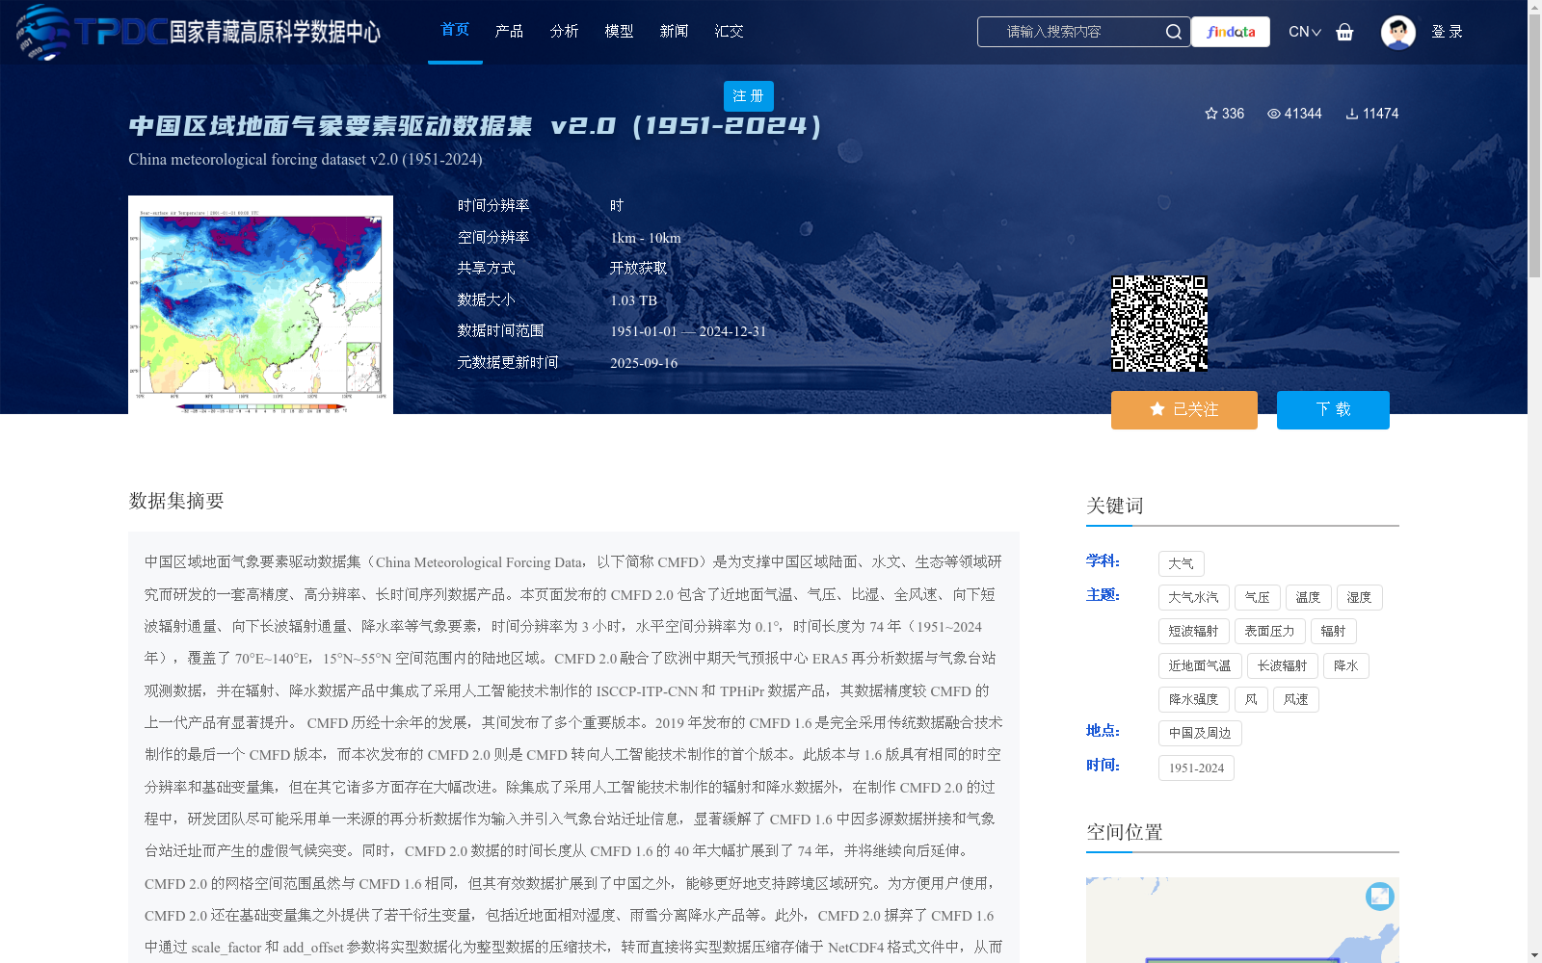
Task: Select the 降水 keyword tag
Action: (x=1345, y=665)
